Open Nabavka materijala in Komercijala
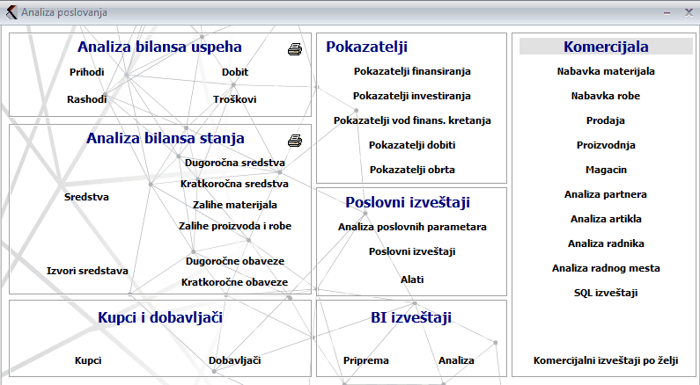The width and height of the screenshot is (700, 385). [x=606, y=70]
